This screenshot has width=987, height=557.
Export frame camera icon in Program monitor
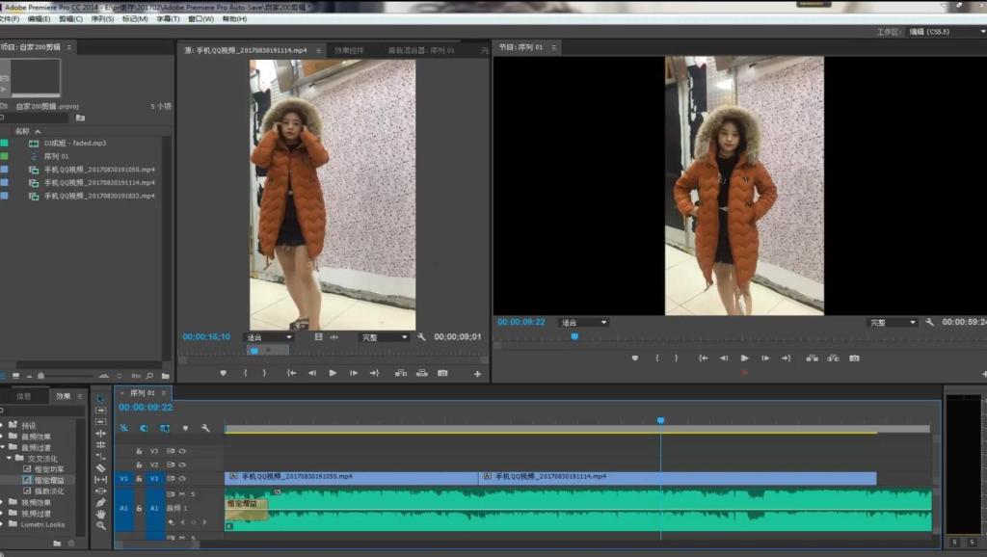[x=854, y=358]
